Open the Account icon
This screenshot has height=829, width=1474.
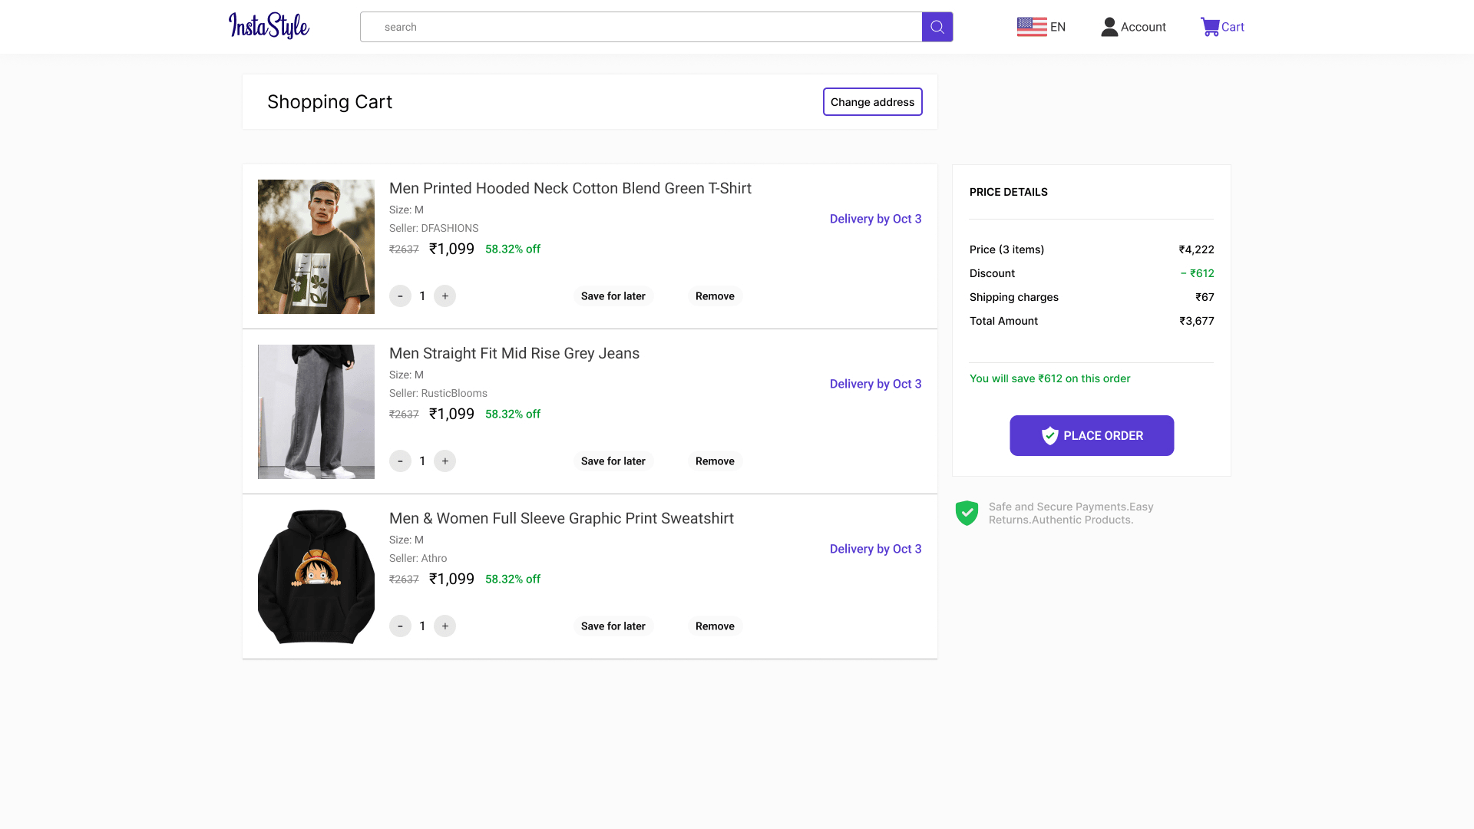click(x=1109, y=26)
